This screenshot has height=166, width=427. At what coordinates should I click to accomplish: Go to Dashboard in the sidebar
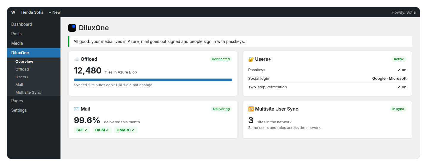coord(34,24)
